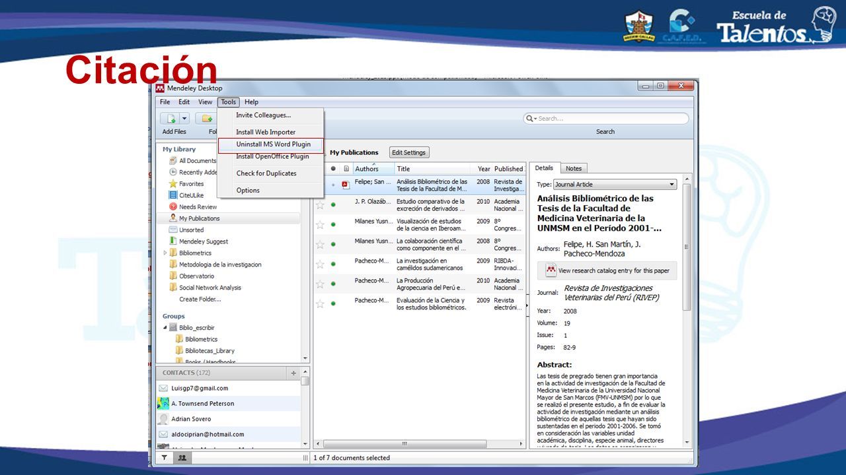The height and width of the screenshot is (475, 846).
Task: Open the Help menu
Action: pyautogui.click(x=251, y=102)
